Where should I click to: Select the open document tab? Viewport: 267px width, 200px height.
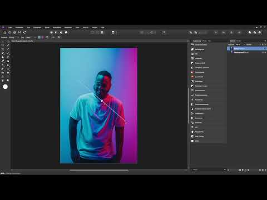point(22,41)
